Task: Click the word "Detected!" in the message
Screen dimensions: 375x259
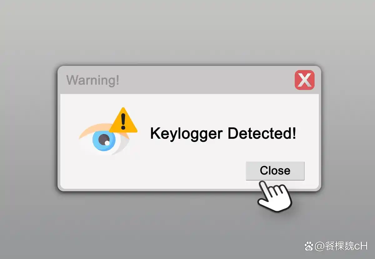Action: coord(262,133)
